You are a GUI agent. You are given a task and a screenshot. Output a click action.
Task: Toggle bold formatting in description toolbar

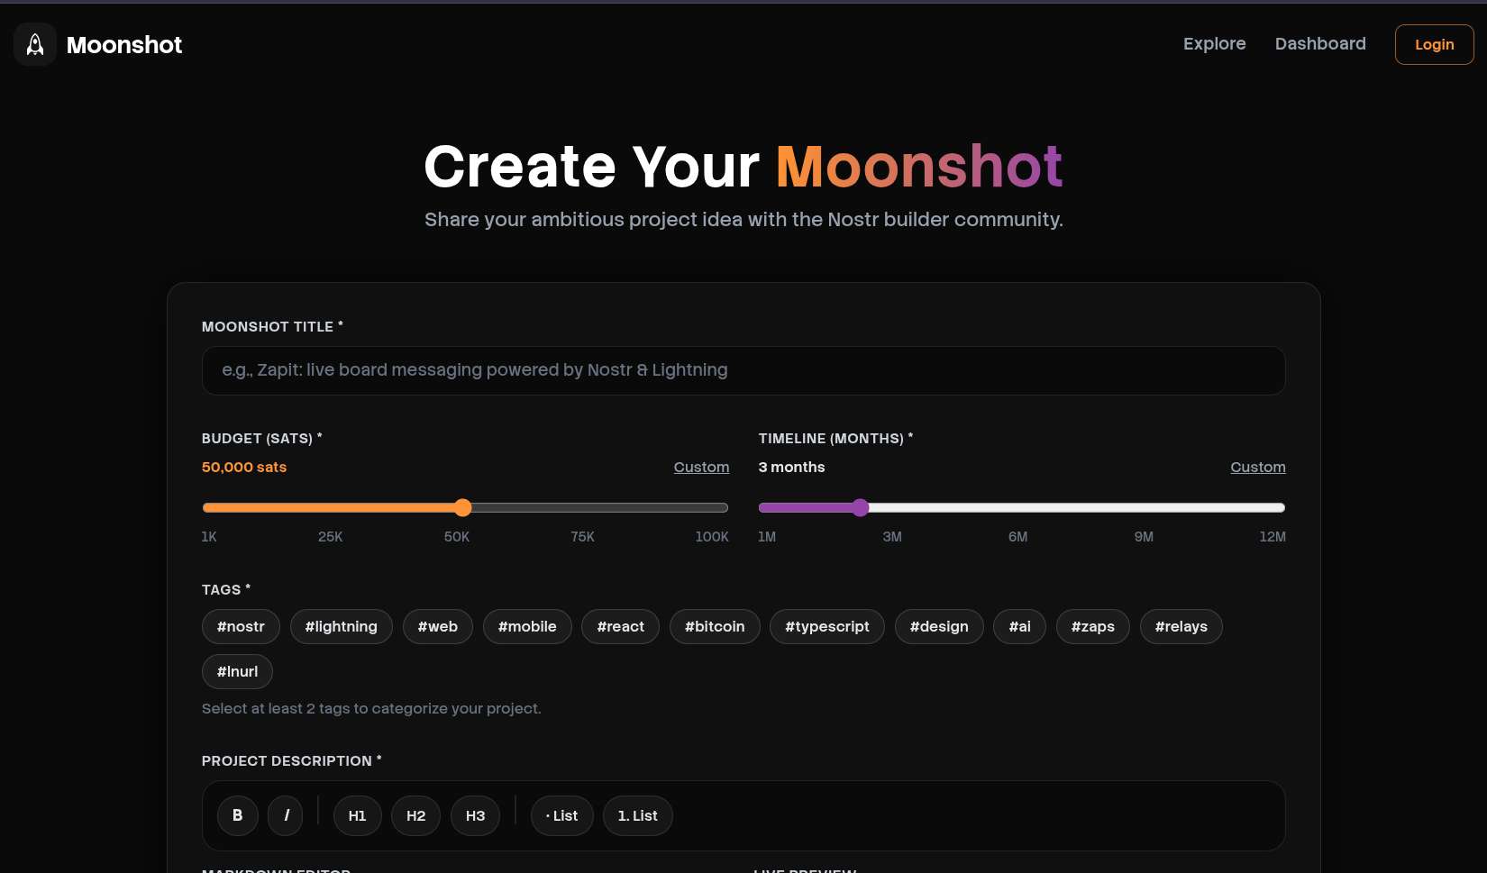click(x=238, y=815)
